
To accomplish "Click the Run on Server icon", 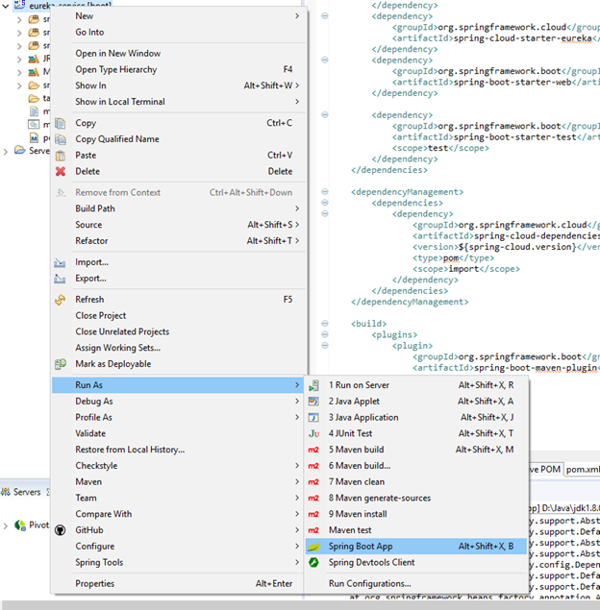I will point(313,385).
